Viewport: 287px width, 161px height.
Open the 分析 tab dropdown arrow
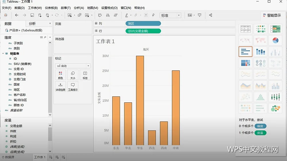tap(50, 23)
